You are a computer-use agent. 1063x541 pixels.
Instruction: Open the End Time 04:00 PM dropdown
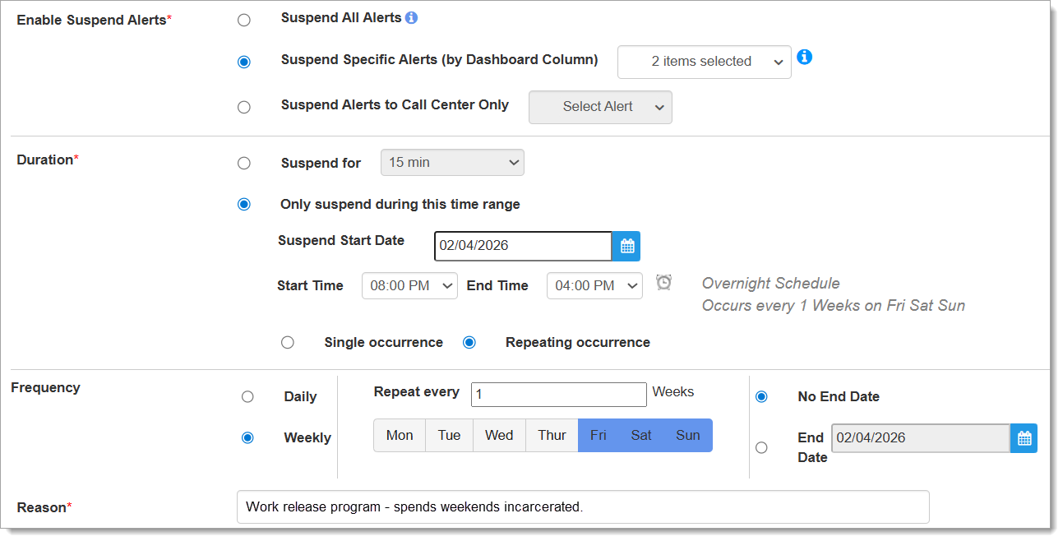coord(594,286)
